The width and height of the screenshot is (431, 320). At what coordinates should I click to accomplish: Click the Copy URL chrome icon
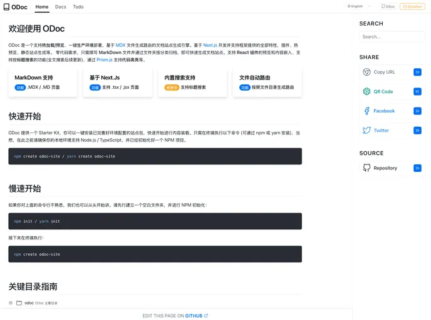(x=366, y=72)
